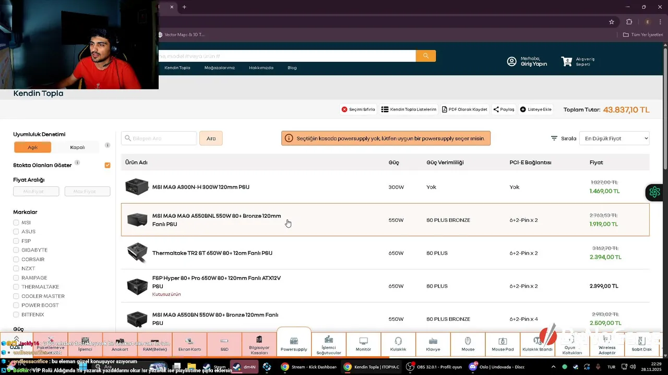Check the GIGABYTE brand checkbox
This screenshot has height=375, width=668.
[x=16, y=250]
